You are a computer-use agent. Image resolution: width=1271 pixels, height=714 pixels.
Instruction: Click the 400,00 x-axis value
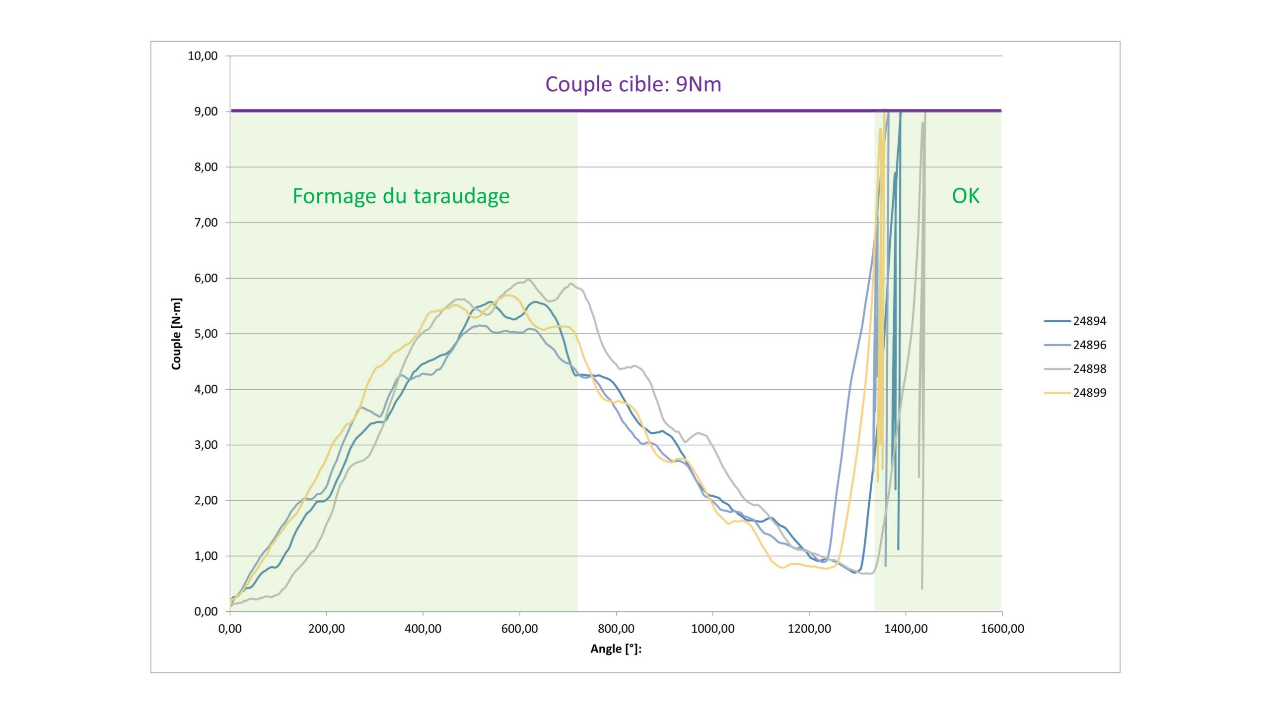point(423,629)
